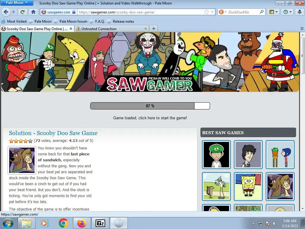The height and width of the screenshot is (229, 305).
Task: Click the Pale Moon taskbar button
Action: coord(119,223)
